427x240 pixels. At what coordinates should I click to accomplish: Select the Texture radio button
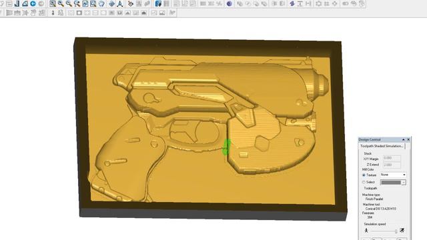coord(364,175)
